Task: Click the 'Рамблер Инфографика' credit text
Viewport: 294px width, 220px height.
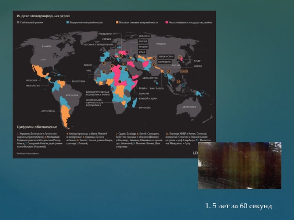Action: 28,153
